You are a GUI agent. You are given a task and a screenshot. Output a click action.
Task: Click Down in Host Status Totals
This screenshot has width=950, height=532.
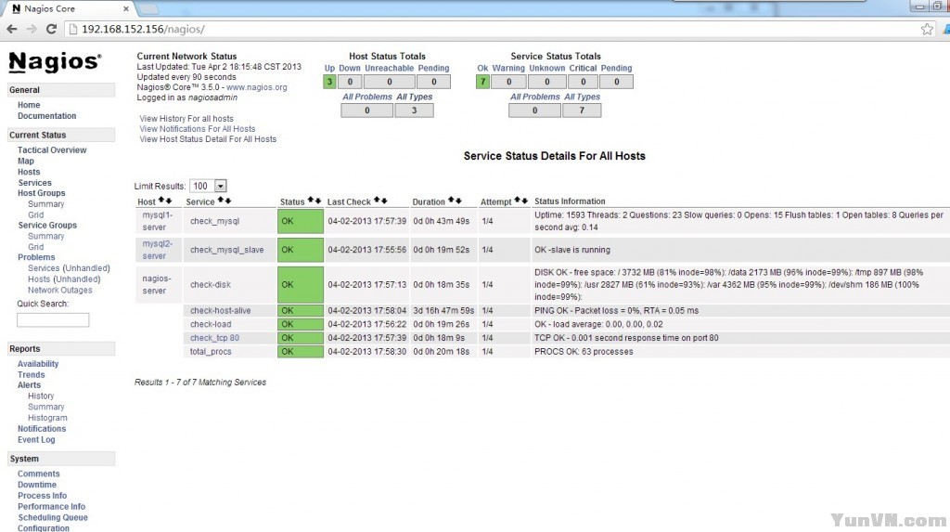coord(350,68)
